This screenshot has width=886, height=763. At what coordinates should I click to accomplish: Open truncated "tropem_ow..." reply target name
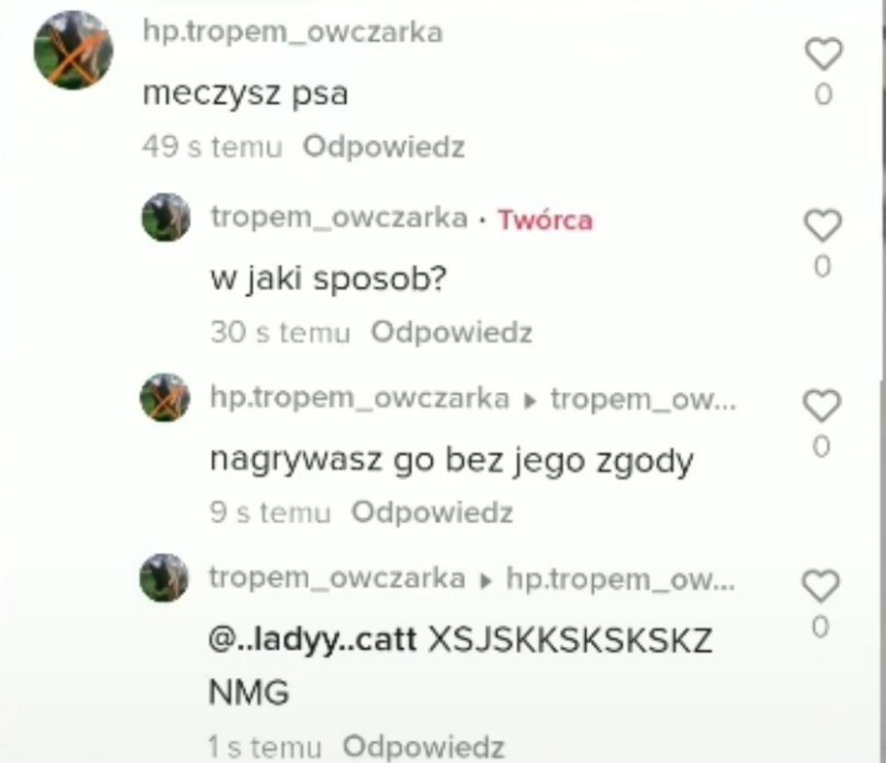tap(644, 399)
